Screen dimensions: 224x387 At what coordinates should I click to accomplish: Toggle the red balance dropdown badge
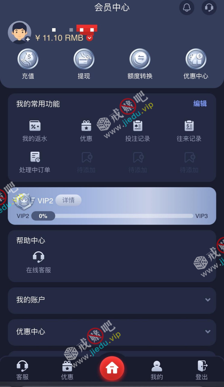(x=89, y=38)
